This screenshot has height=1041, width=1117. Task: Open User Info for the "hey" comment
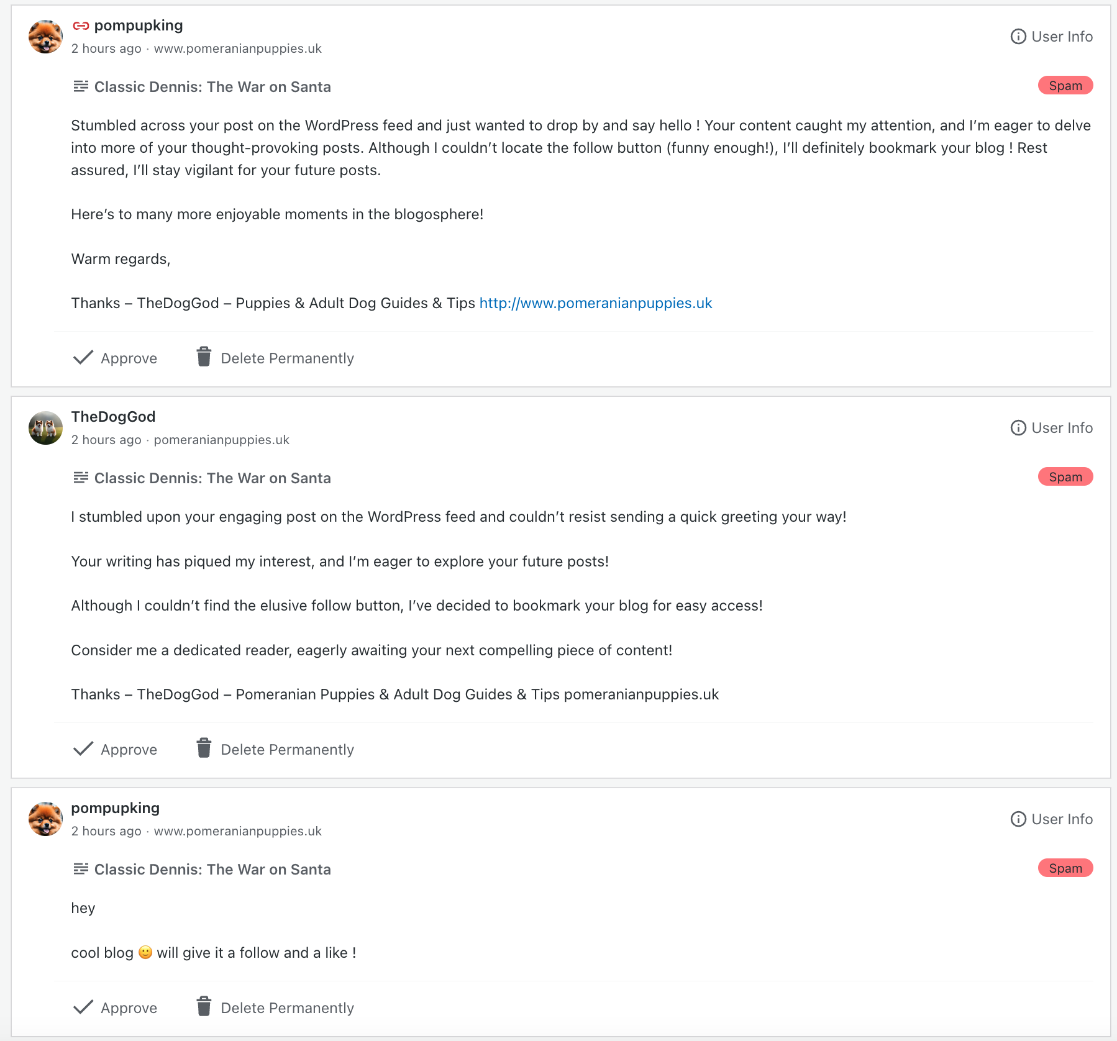pyautogui.click(x=1051, y=819)
